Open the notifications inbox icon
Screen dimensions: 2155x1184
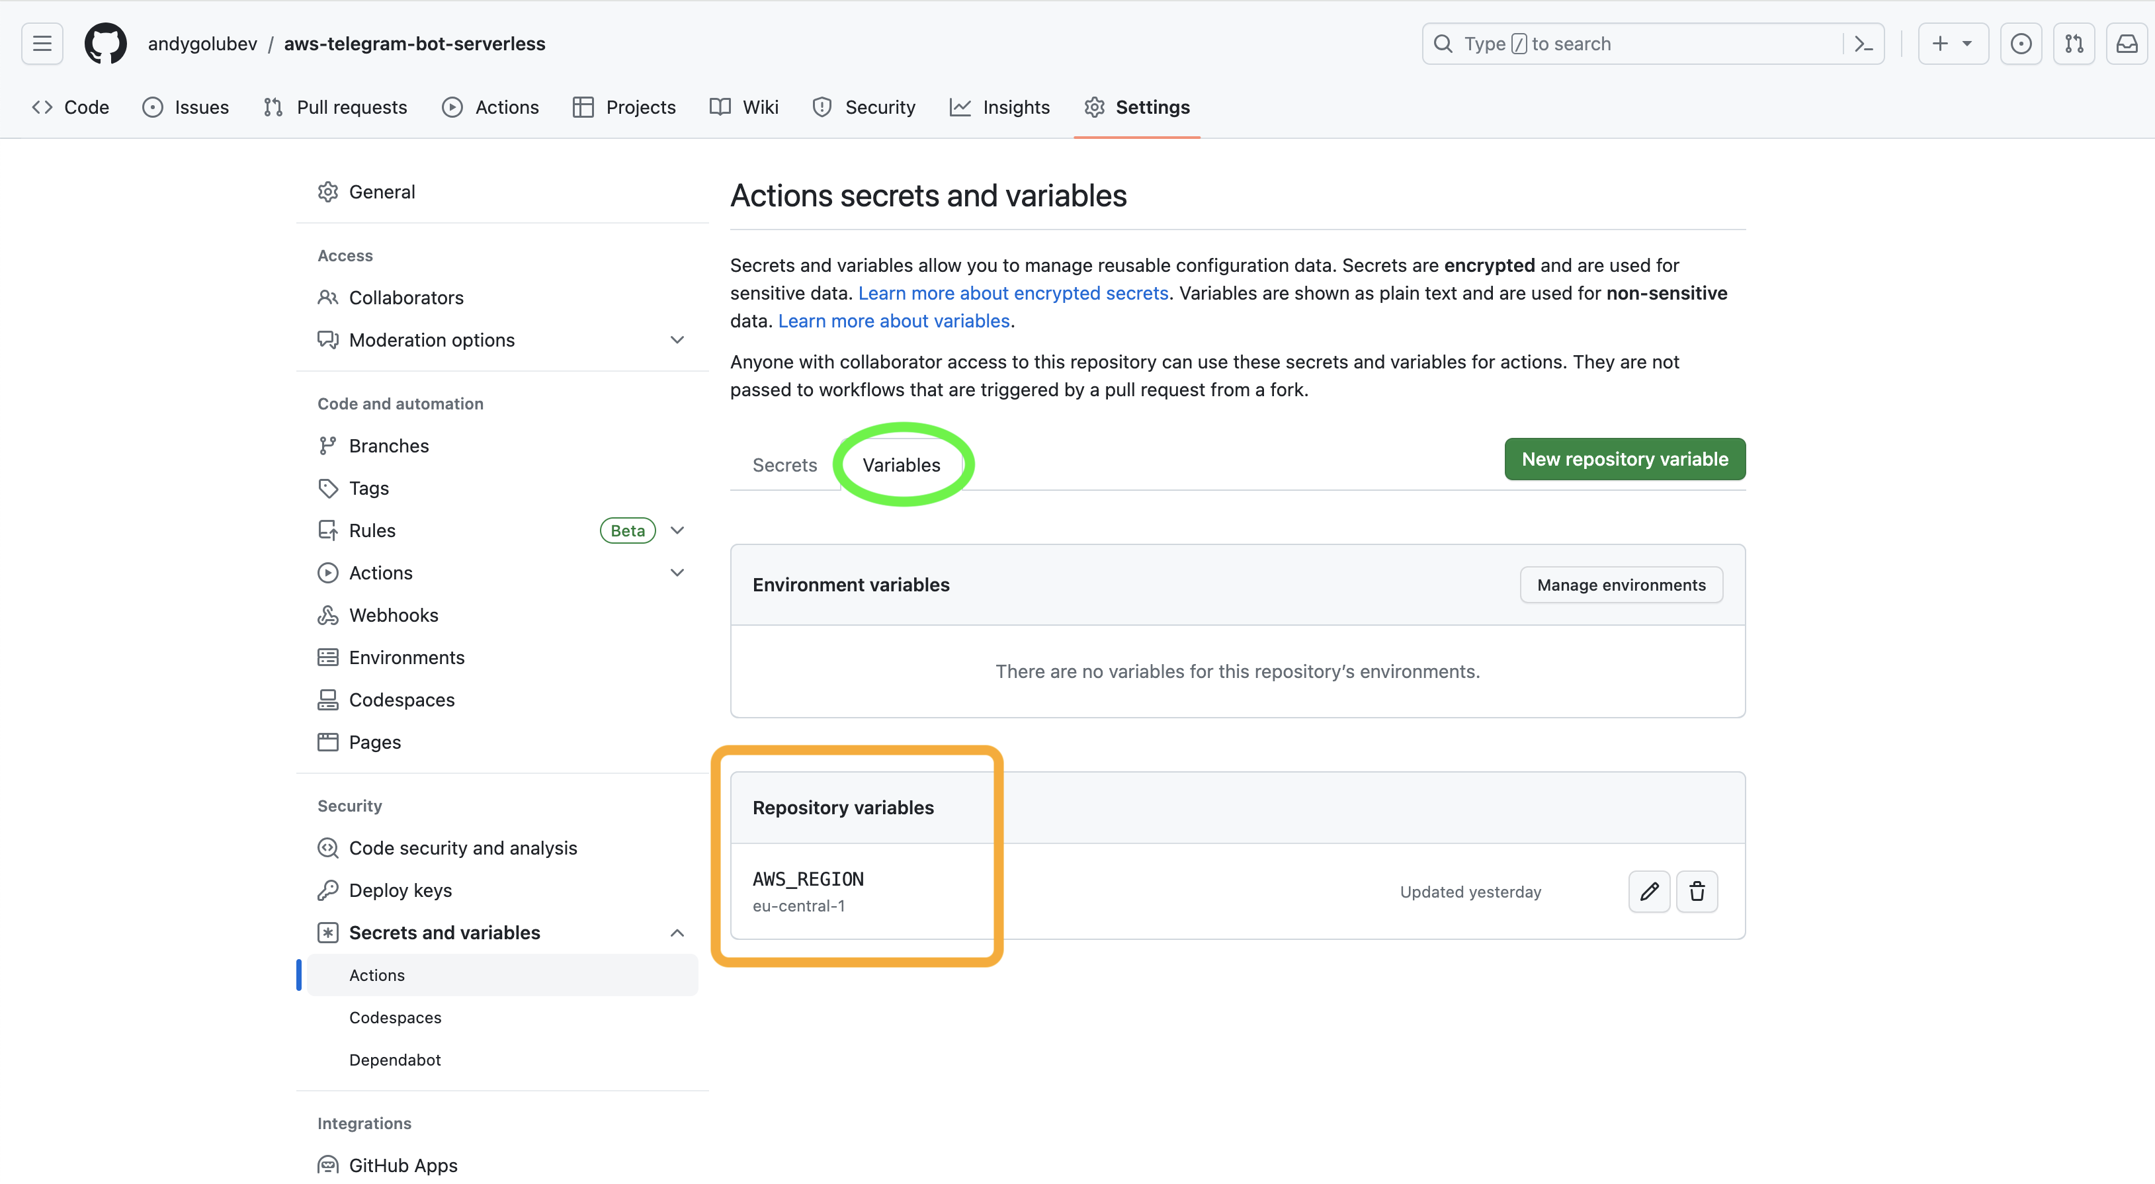[2127, 44]
